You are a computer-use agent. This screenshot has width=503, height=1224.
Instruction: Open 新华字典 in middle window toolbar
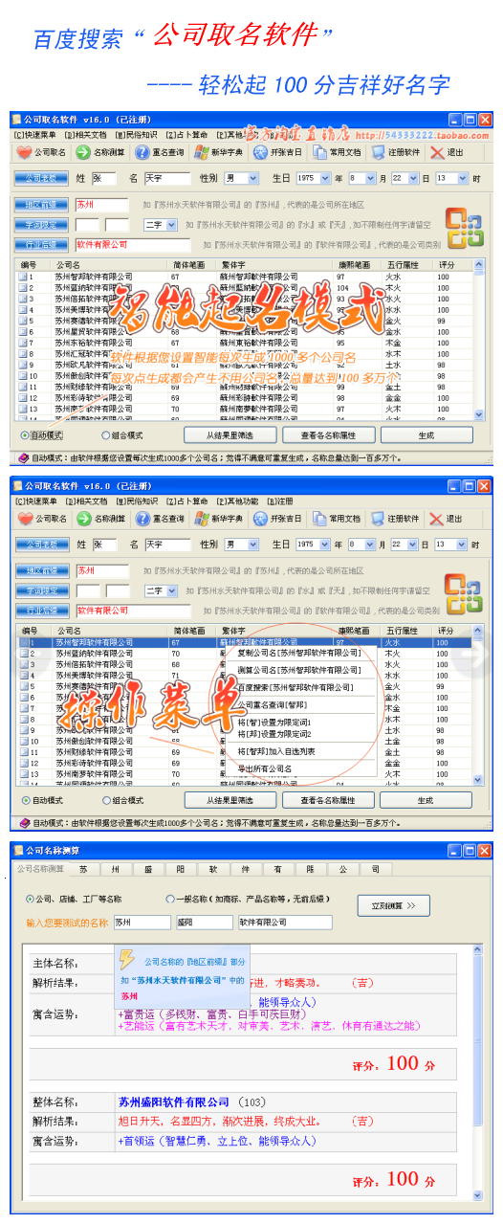[x=218, y=519]
